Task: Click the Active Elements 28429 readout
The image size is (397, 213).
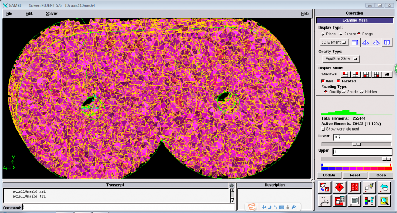Action: click(x=351, y=123)
